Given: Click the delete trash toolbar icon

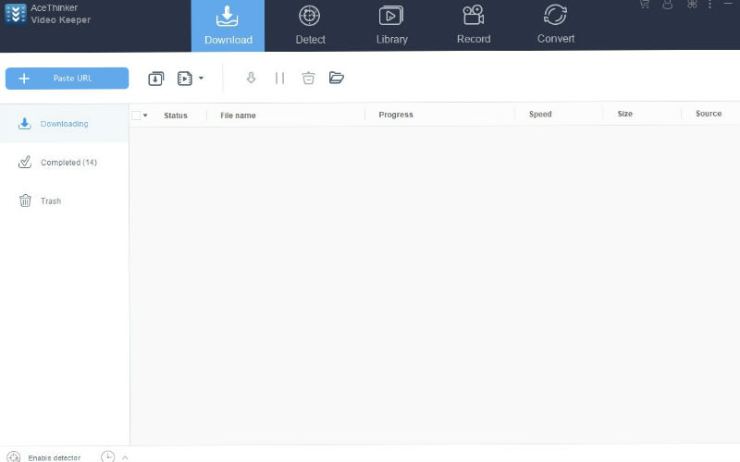Looking at the screenshot, I should click(x=308, y=78).
